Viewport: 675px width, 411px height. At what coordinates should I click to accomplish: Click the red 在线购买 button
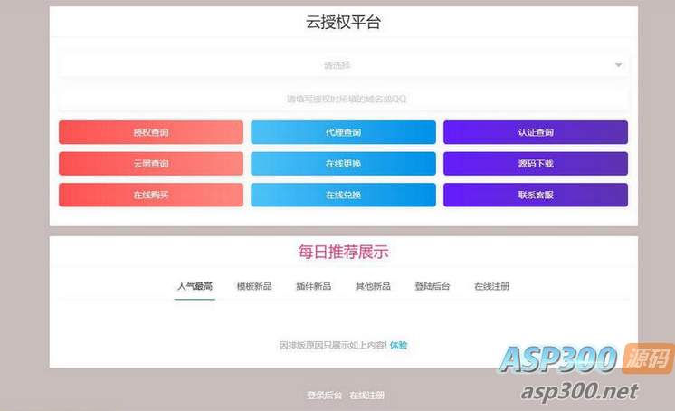[x=151, y=196]
